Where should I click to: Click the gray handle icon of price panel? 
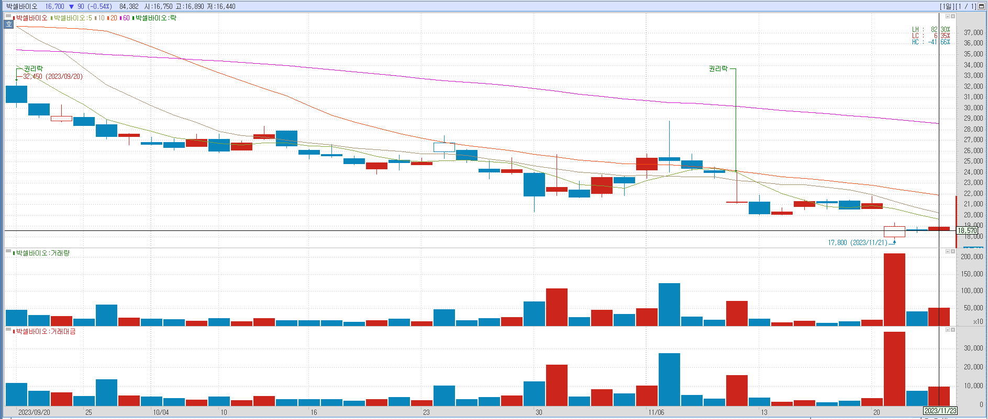point(8,17)
